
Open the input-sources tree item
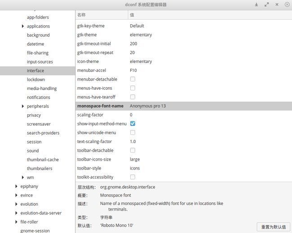(x=40, y=62)
